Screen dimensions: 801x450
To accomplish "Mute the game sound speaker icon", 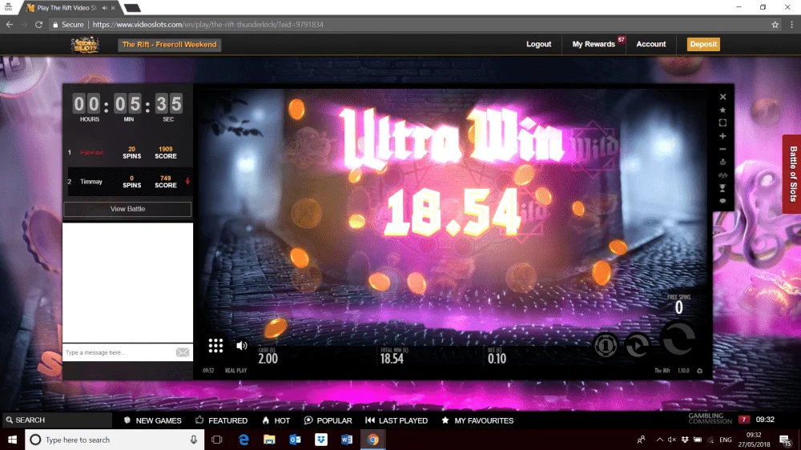I will coord(242,346).
